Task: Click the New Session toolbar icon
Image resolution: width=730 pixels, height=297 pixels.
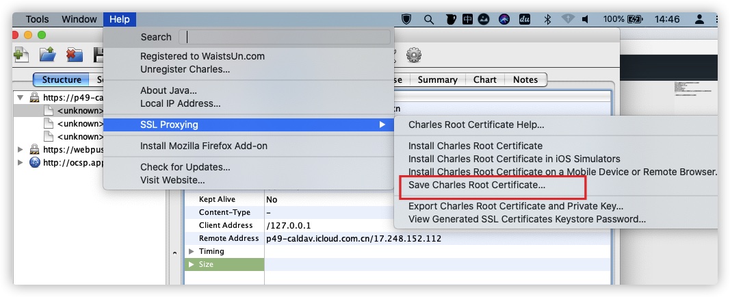Action: (x=21, y=55)
